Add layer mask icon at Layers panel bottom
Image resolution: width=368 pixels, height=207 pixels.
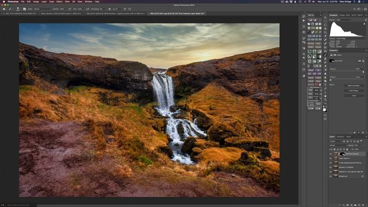click(x=347, y=205)
